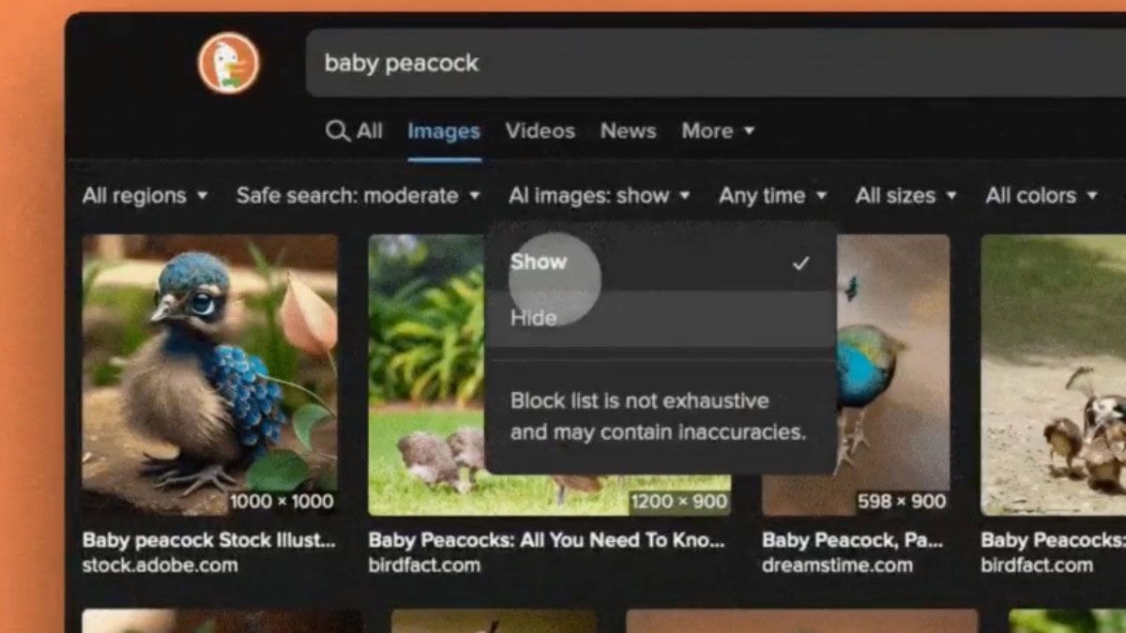1126x633 pixels.
Task: Expand the More menu
Action: point(718,131)
